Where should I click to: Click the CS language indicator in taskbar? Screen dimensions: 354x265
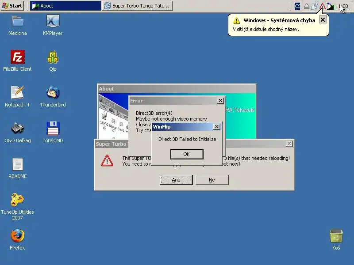click(297, 6)
